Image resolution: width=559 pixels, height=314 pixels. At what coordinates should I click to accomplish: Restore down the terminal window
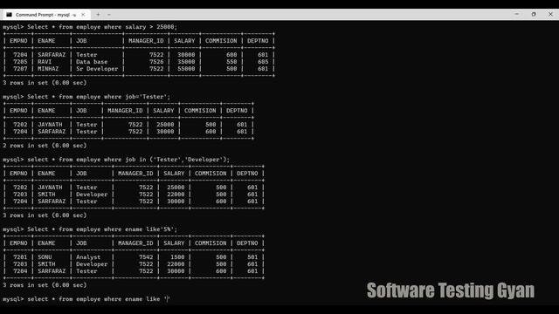pos(534,14)
